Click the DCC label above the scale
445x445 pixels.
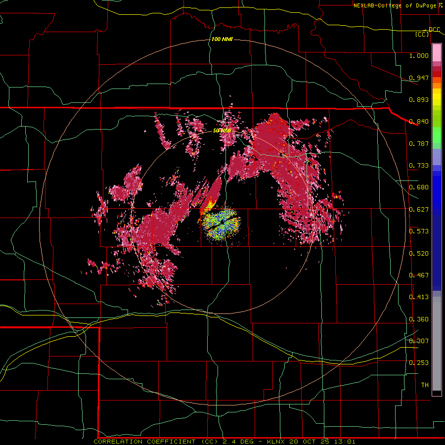pyautogui.click(x=434, y=30)
